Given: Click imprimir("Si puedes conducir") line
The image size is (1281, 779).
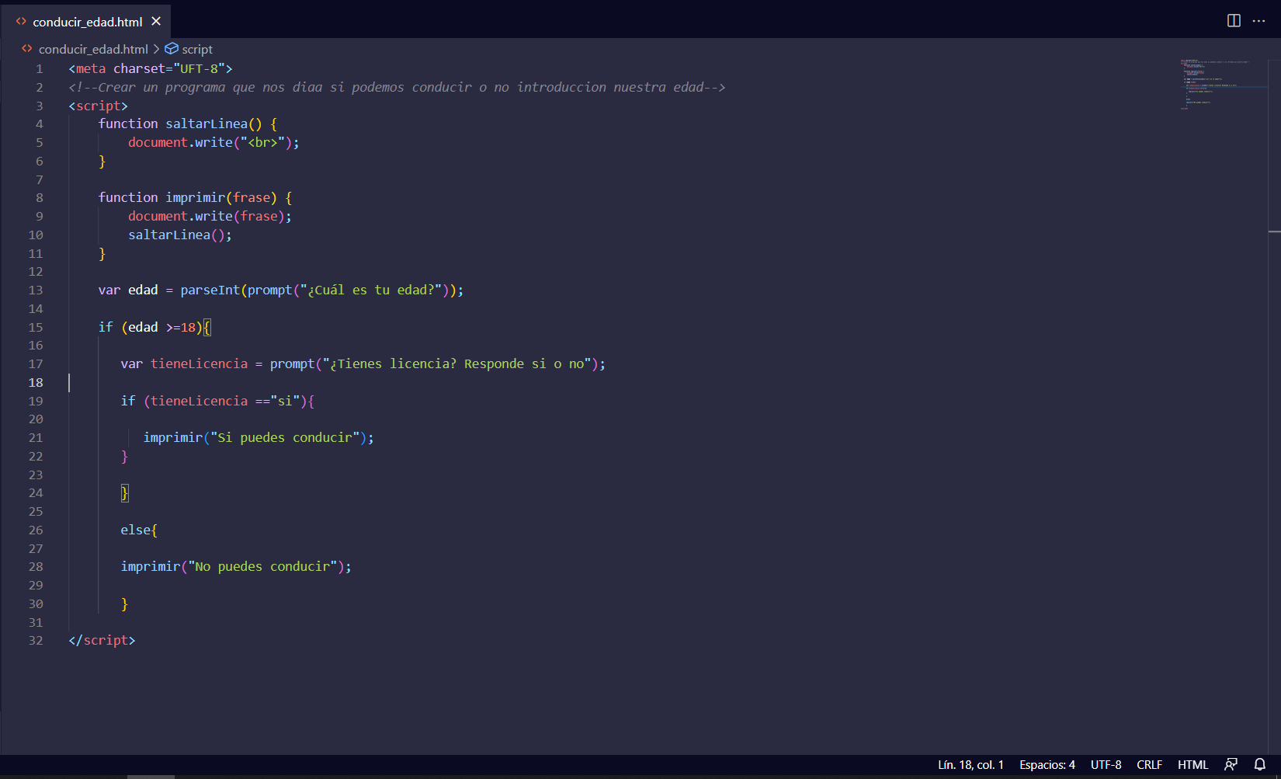Looking at the screenshot, I should coord(259,437).
